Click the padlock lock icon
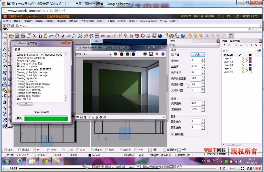264x172 pixels. pos(131,36)
